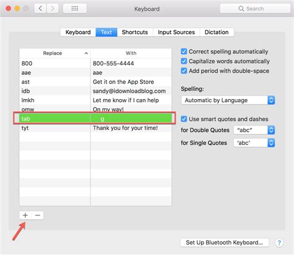The height and width of the screenshot is (255, 294).
Task: Toggle Capitalize words automatically checkbox
Action: pyautogui.click(x=184, y=61)
